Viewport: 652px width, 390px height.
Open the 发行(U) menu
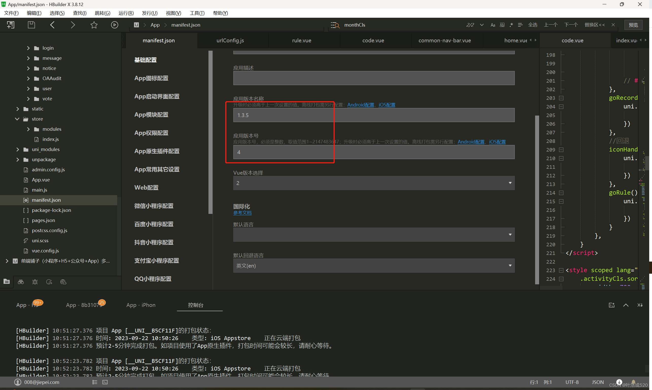coord(150,13)
